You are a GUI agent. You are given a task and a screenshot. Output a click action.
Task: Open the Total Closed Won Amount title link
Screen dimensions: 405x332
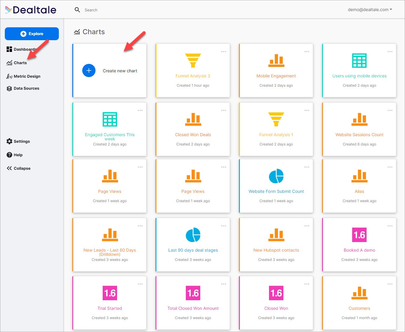pyautogui.click(x=193, y=308)
